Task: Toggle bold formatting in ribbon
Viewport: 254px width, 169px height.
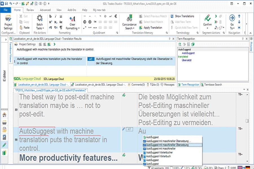Action: (x=51, y=16)
